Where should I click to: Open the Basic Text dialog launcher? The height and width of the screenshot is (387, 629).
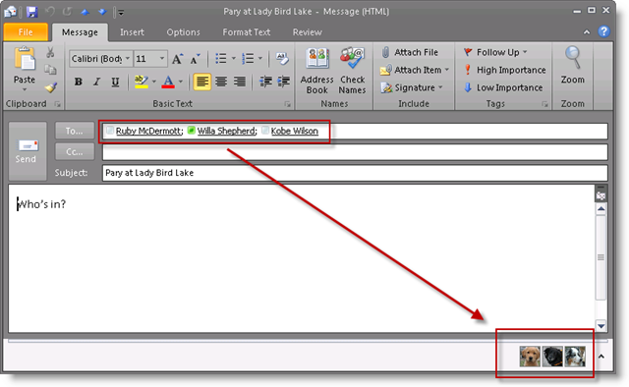288,104
